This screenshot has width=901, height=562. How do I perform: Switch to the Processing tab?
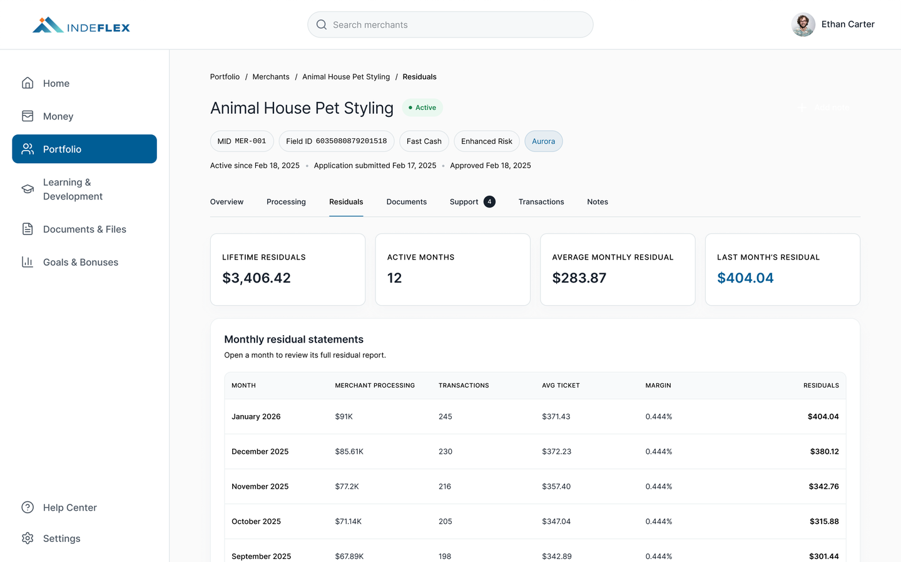[x=286, y=201]
